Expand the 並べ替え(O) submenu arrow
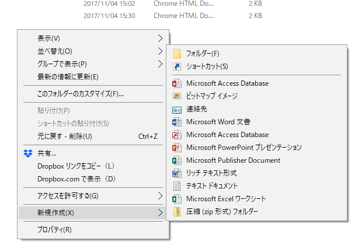This screenshot has width=362, height=245. (x=161, y=51)
